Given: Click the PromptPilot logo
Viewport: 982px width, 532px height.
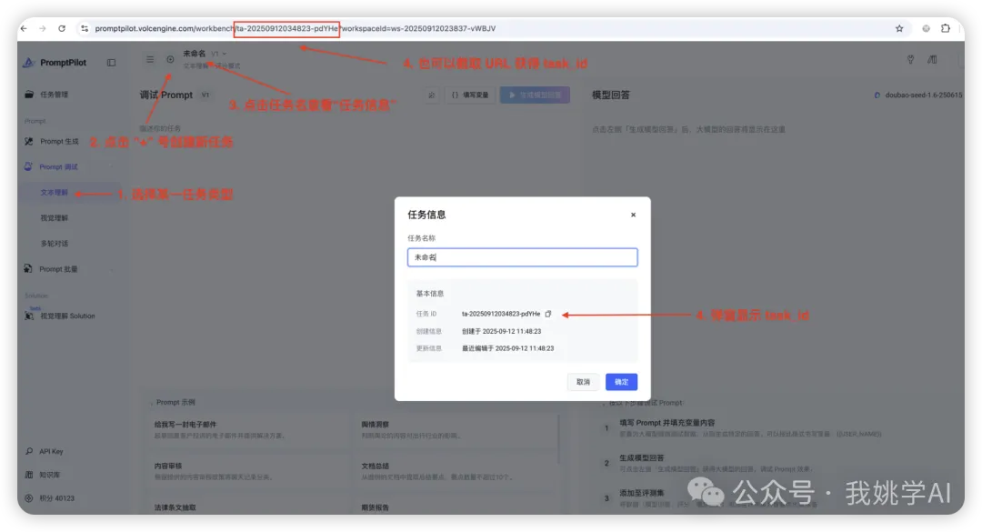Looking at the screenshot, I should tap(55, 63).
